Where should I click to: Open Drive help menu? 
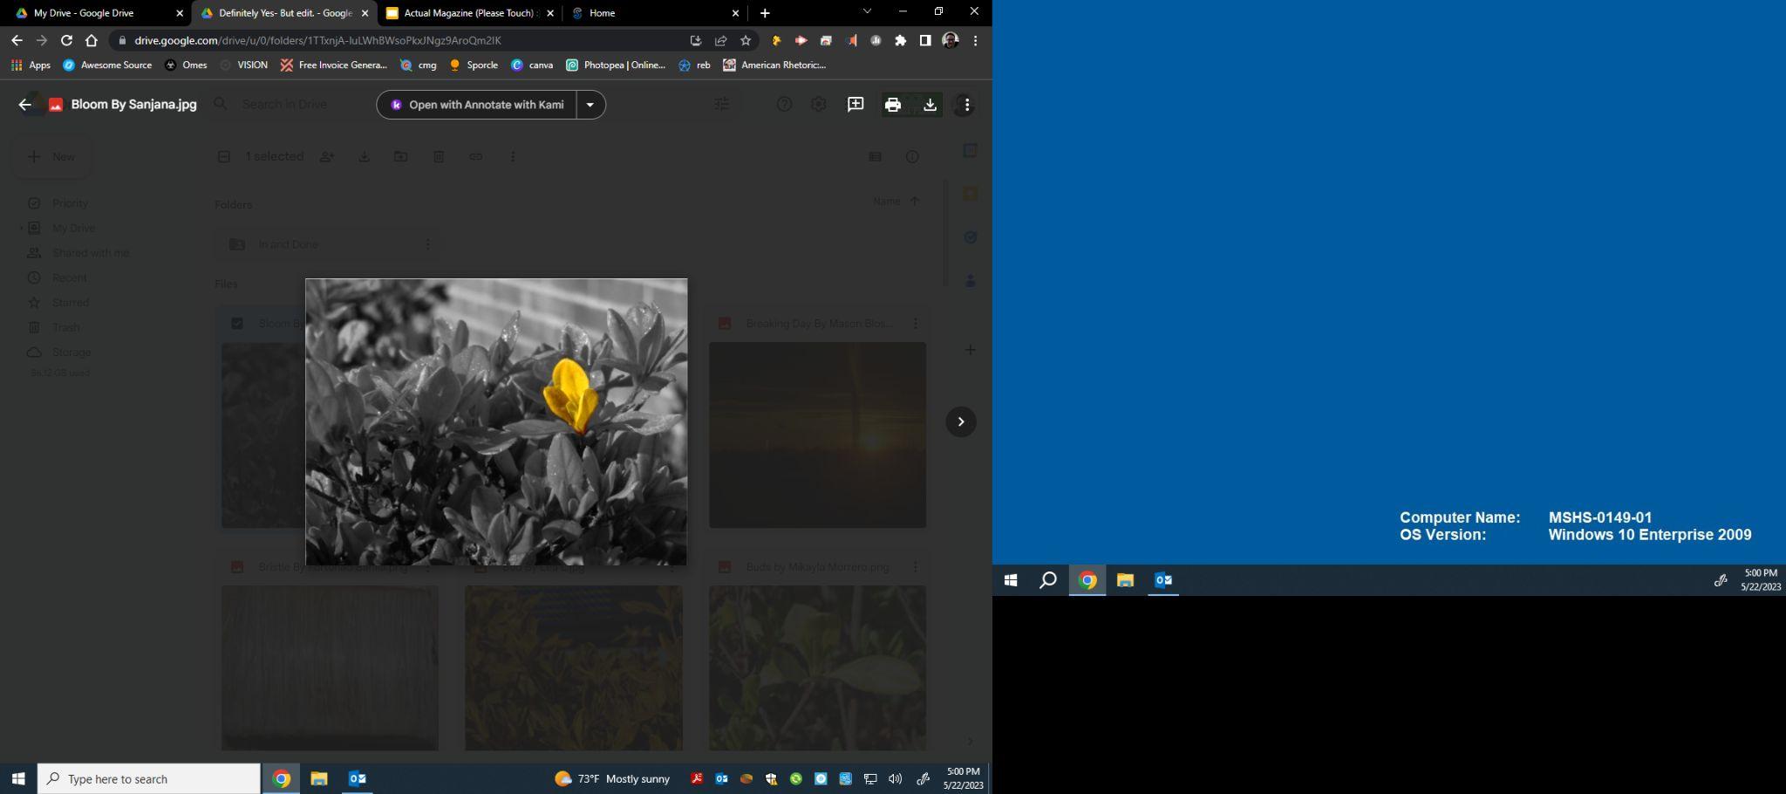[x=784, y=105]
